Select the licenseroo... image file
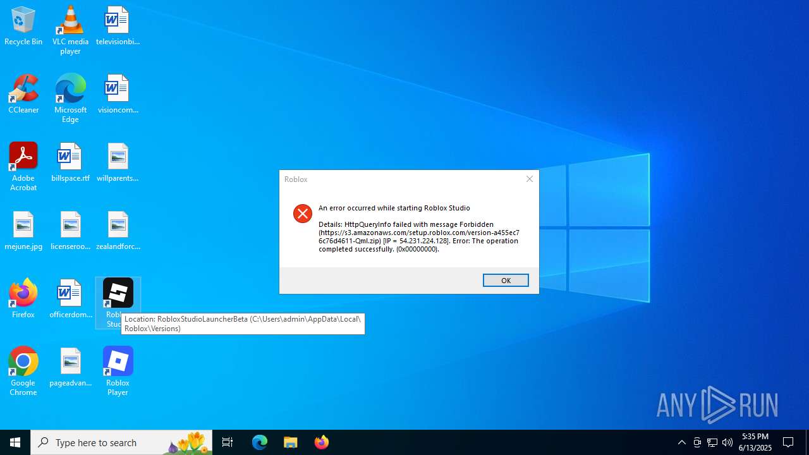 coord(70,231)
